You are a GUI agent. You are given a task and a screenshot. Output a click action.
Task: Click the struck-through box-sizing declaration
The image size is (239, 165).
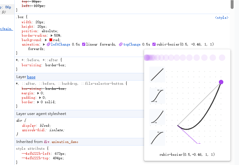pos(44,89)
